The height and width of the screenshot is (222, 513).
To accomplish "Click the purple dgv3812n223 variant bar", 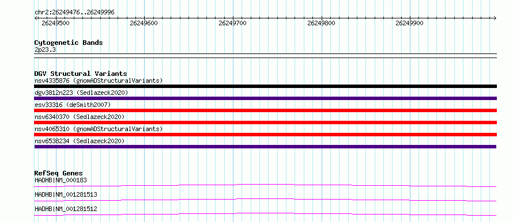I will 265,98.
